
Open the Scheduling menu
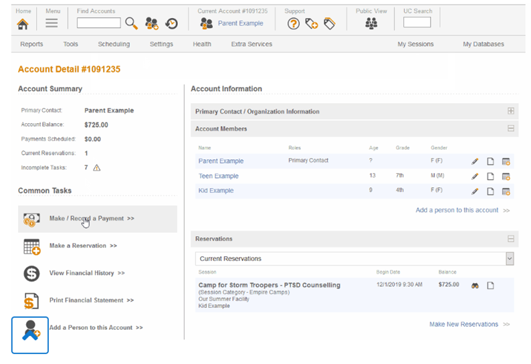tap(114, 44)
